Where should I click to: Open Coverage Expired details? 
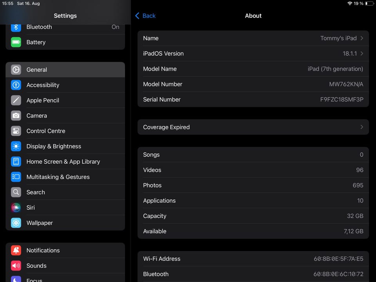click(253, 127)
